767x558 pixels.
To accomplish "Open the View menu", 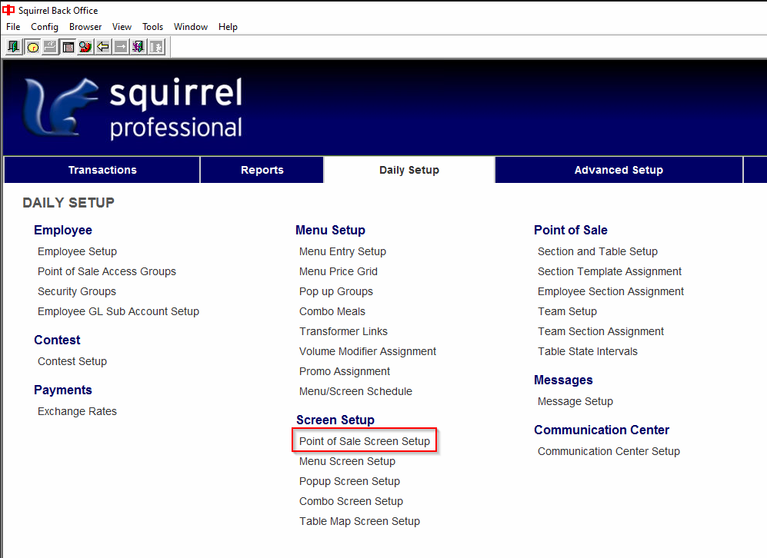I will tap(122, 27).
